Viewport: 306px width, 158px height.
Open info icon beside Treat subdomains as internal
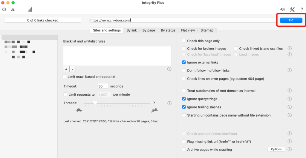click(290, 91)
